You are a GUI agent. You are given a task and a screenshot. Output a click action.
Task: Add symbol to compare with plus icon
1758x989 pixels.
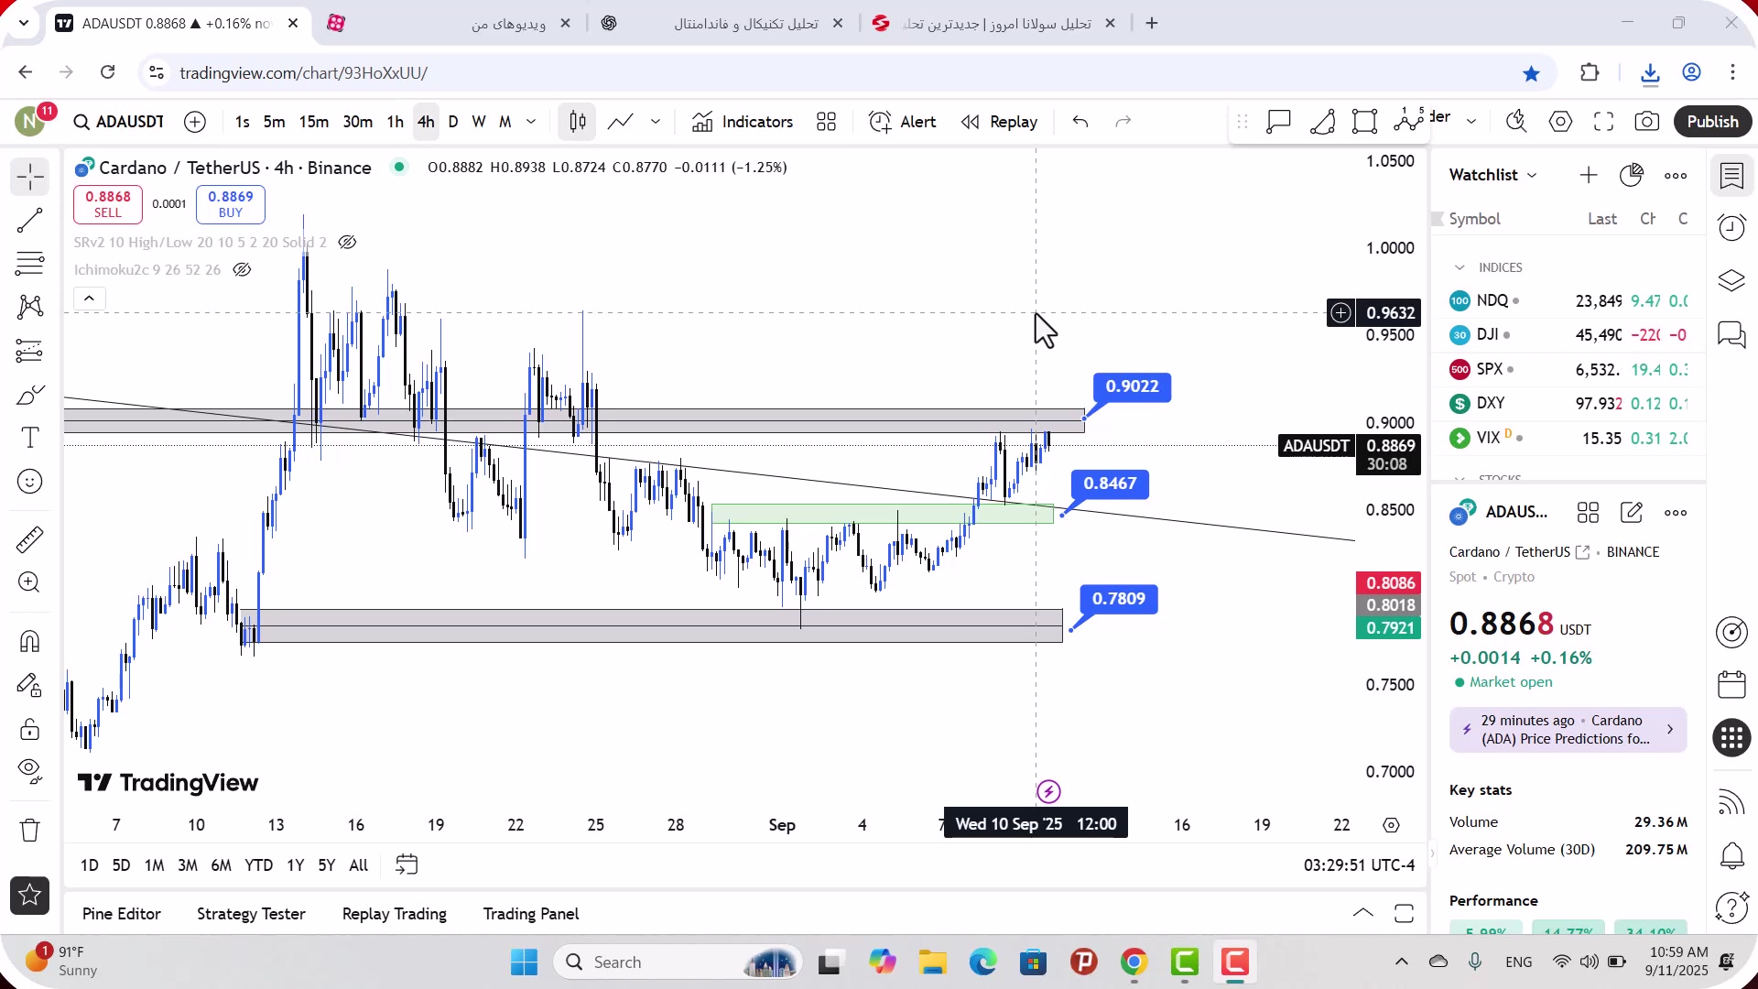click(195, 122)
